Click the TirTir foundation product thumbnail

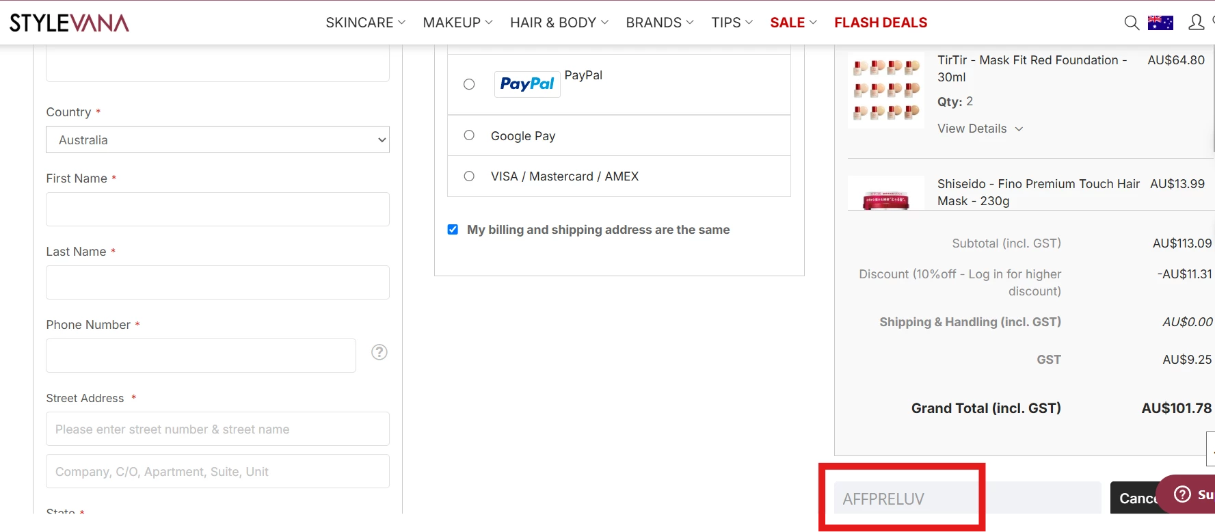click(x=886, y=90)
